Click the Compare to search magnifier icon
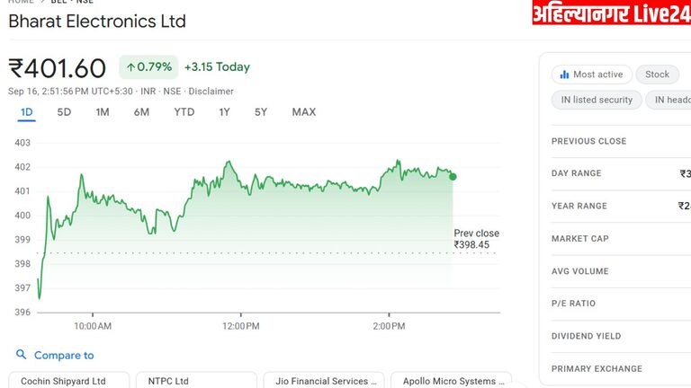The image size is (691, 388). pos(22,356)
